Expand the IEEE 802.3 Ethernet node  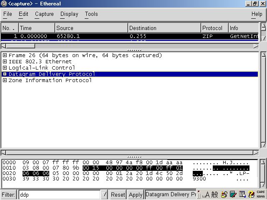point(5,61)
